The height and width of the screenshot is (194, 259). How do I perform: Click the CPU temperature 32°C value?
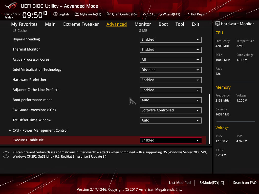point(240,46)
